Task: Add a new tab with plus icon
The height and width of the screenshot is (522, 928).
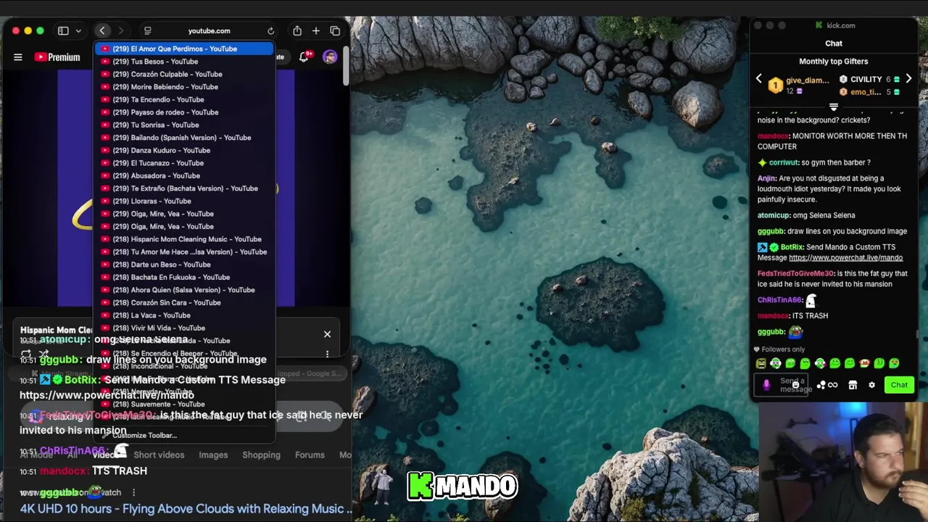Action: [x=316, y=30]
